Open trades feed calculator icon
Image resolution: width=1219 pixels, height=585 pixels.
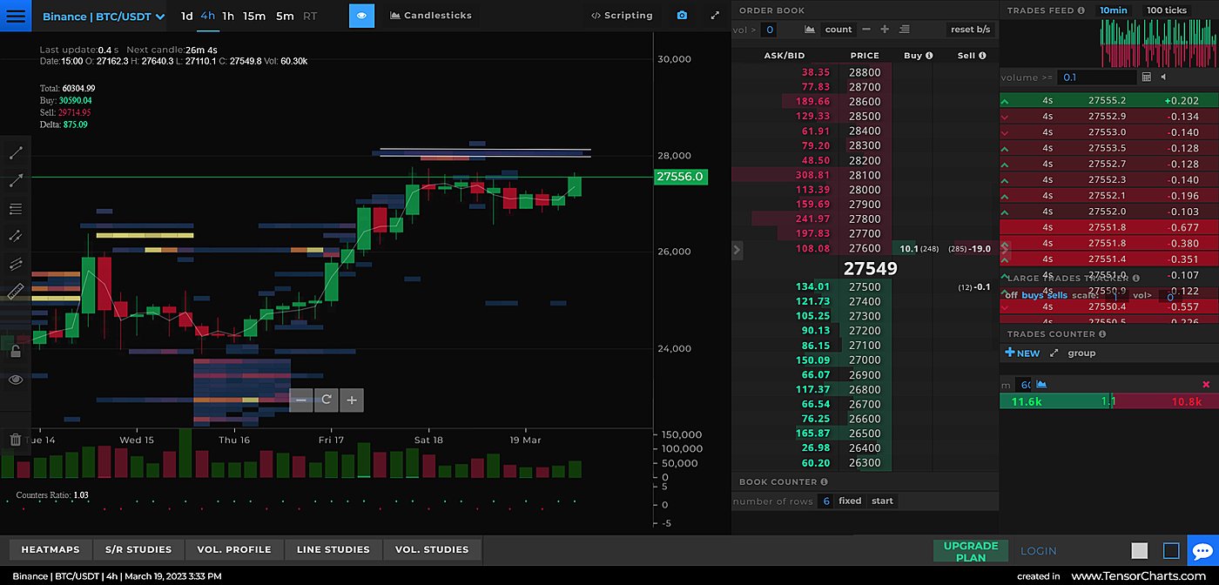(1146, 77)
